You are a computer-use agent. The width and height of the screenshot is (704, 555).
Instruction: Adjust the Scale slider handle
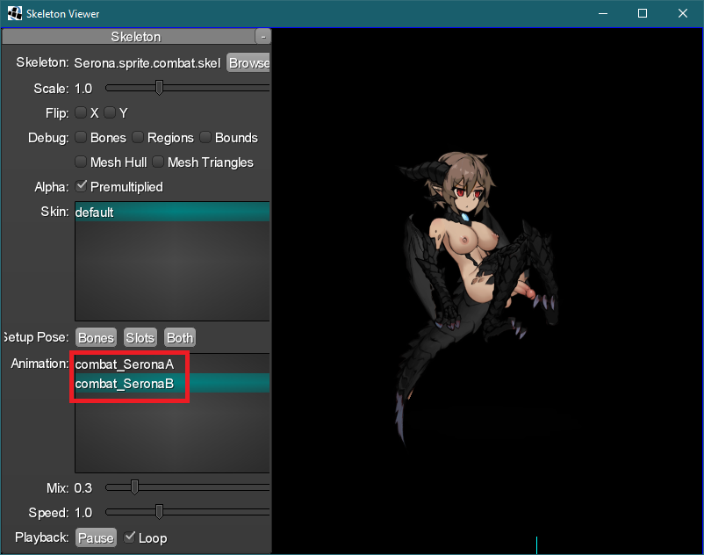pos(159,88)
